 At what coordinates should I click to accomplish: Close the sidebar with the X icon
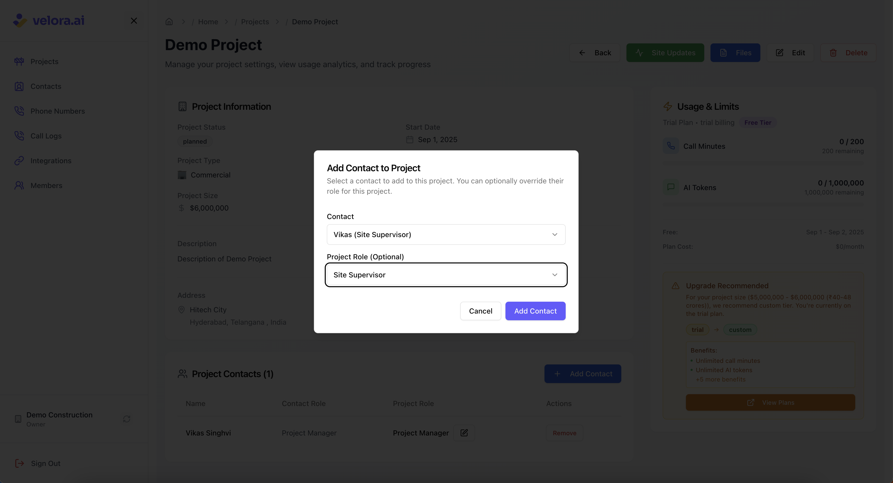134,21
